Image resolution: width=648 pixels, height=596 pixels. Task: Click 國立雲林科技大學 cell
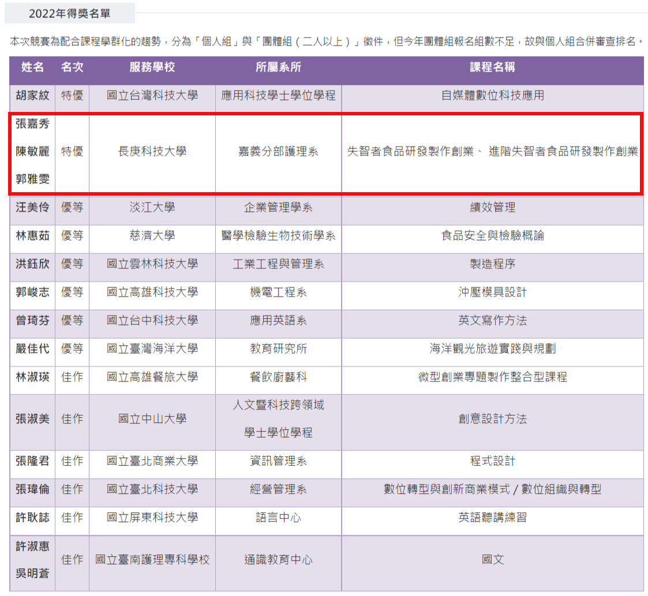[x=152, y=264]
